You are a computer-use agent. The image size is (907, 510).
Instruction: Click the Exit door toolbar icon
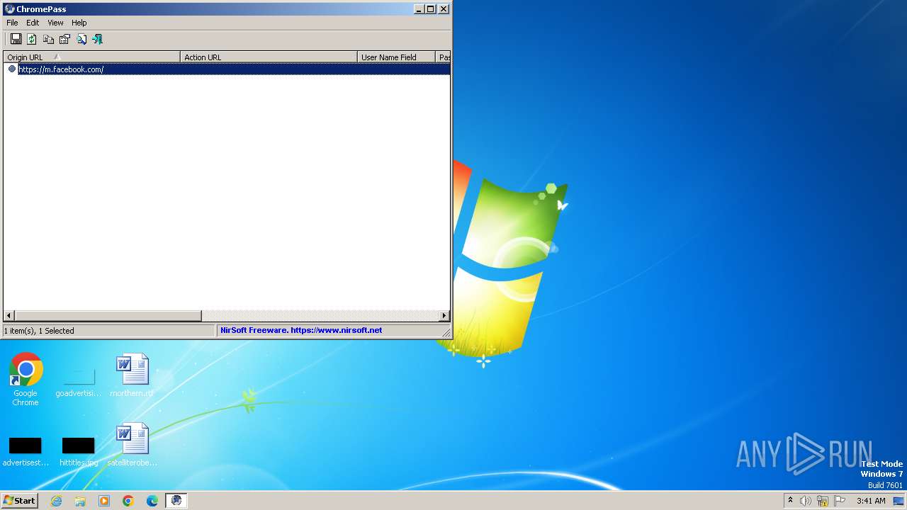[98, 39]
